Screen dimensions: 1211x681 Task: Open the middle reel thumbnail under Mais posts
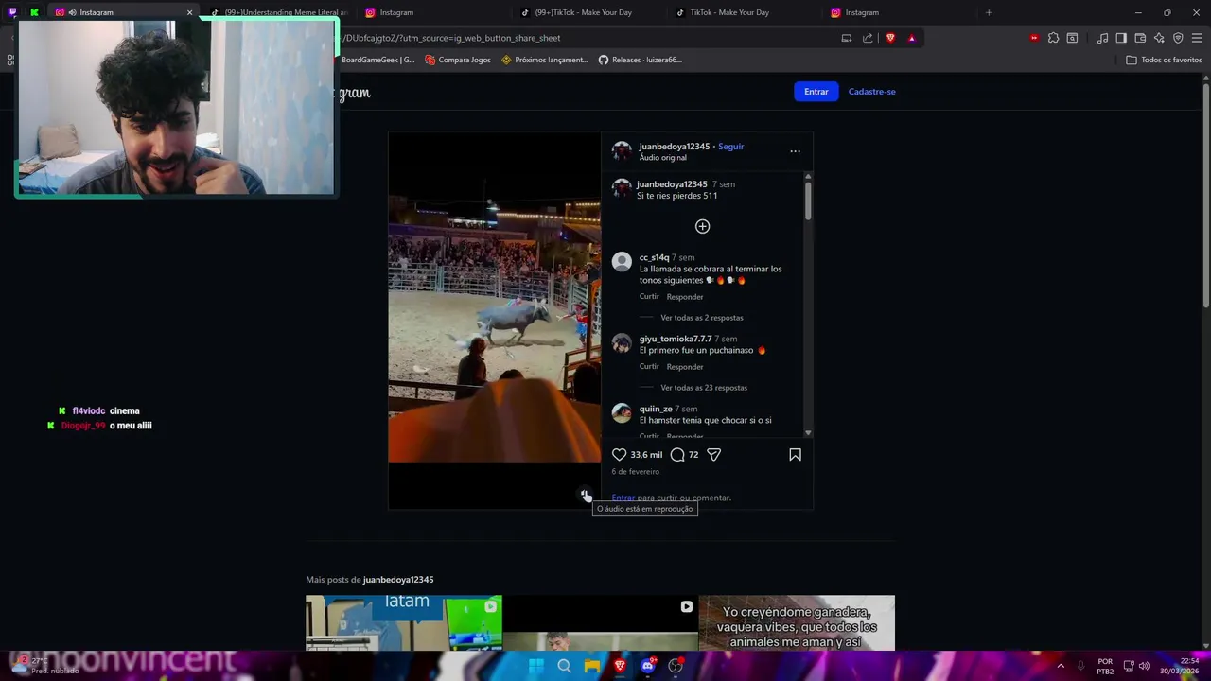point(600,622)
